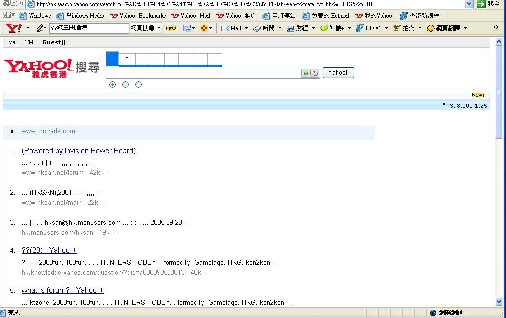
Task: Click the + search tab
Action: (127, 59)
